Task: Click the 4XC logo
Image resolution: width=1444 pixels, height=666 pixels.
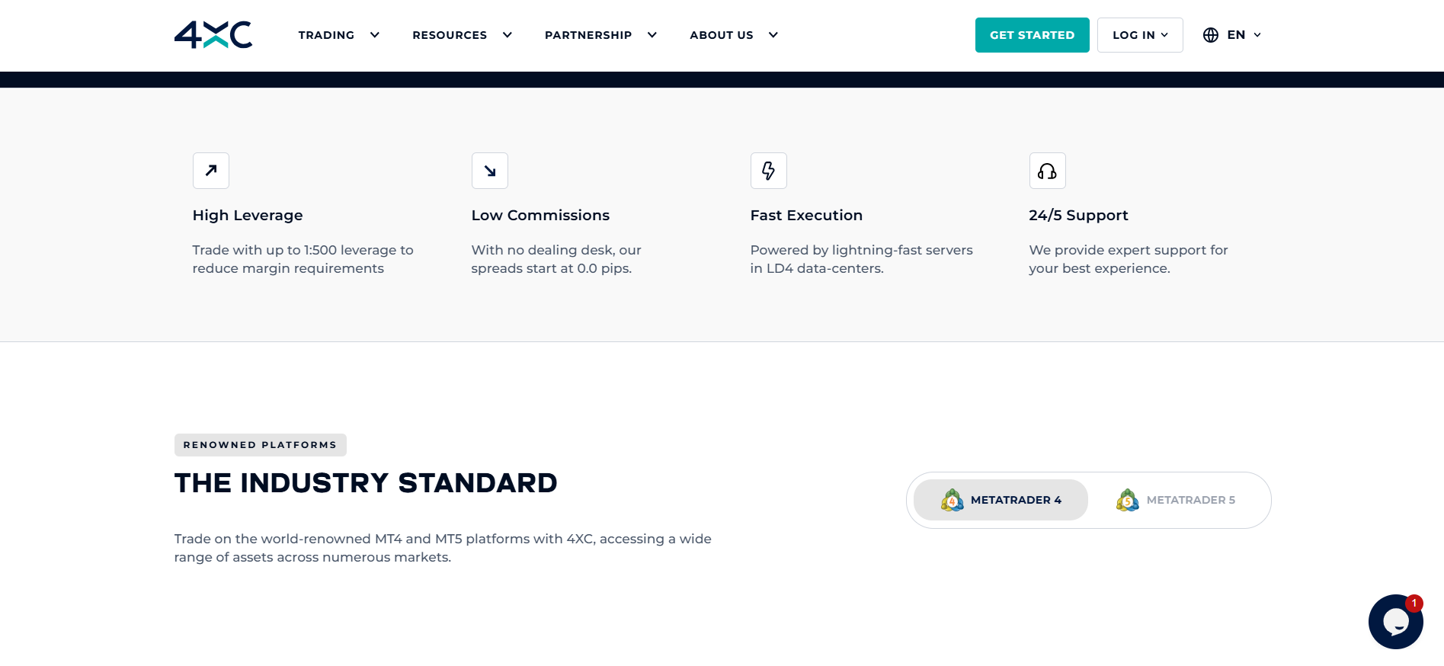Action: [x=213, y=35]
